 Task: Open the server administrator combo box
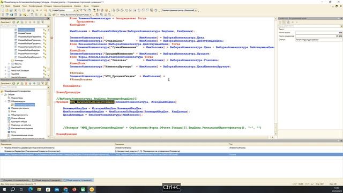point(179,10)
